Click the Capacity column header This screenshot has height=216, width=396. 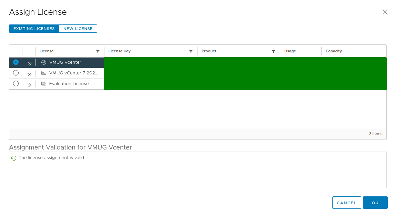coord(334,51)
